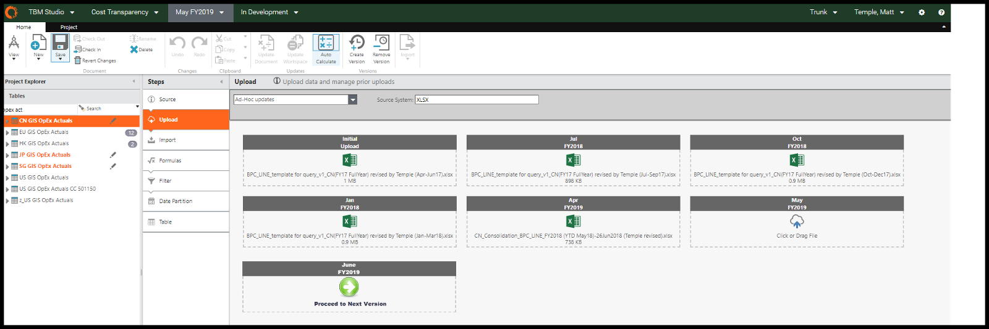Collapse the Steps panel
Viewport: 989px width, 329px height.
click(x=221, y=81)
